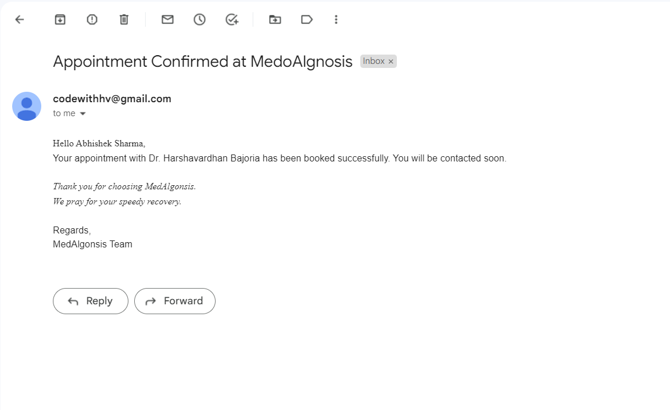Click sender address codewithhv@gmail.com
Screen dimensions: 670x410
click(x=112, y=99)
